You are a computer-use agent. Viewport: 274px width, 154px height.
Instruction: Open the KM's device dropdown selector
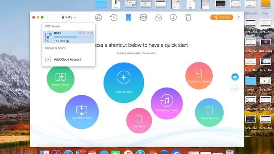click(68, 17)
